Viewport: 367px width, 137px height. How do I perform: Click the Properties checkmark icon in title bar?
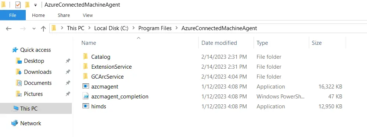point(18,5)
